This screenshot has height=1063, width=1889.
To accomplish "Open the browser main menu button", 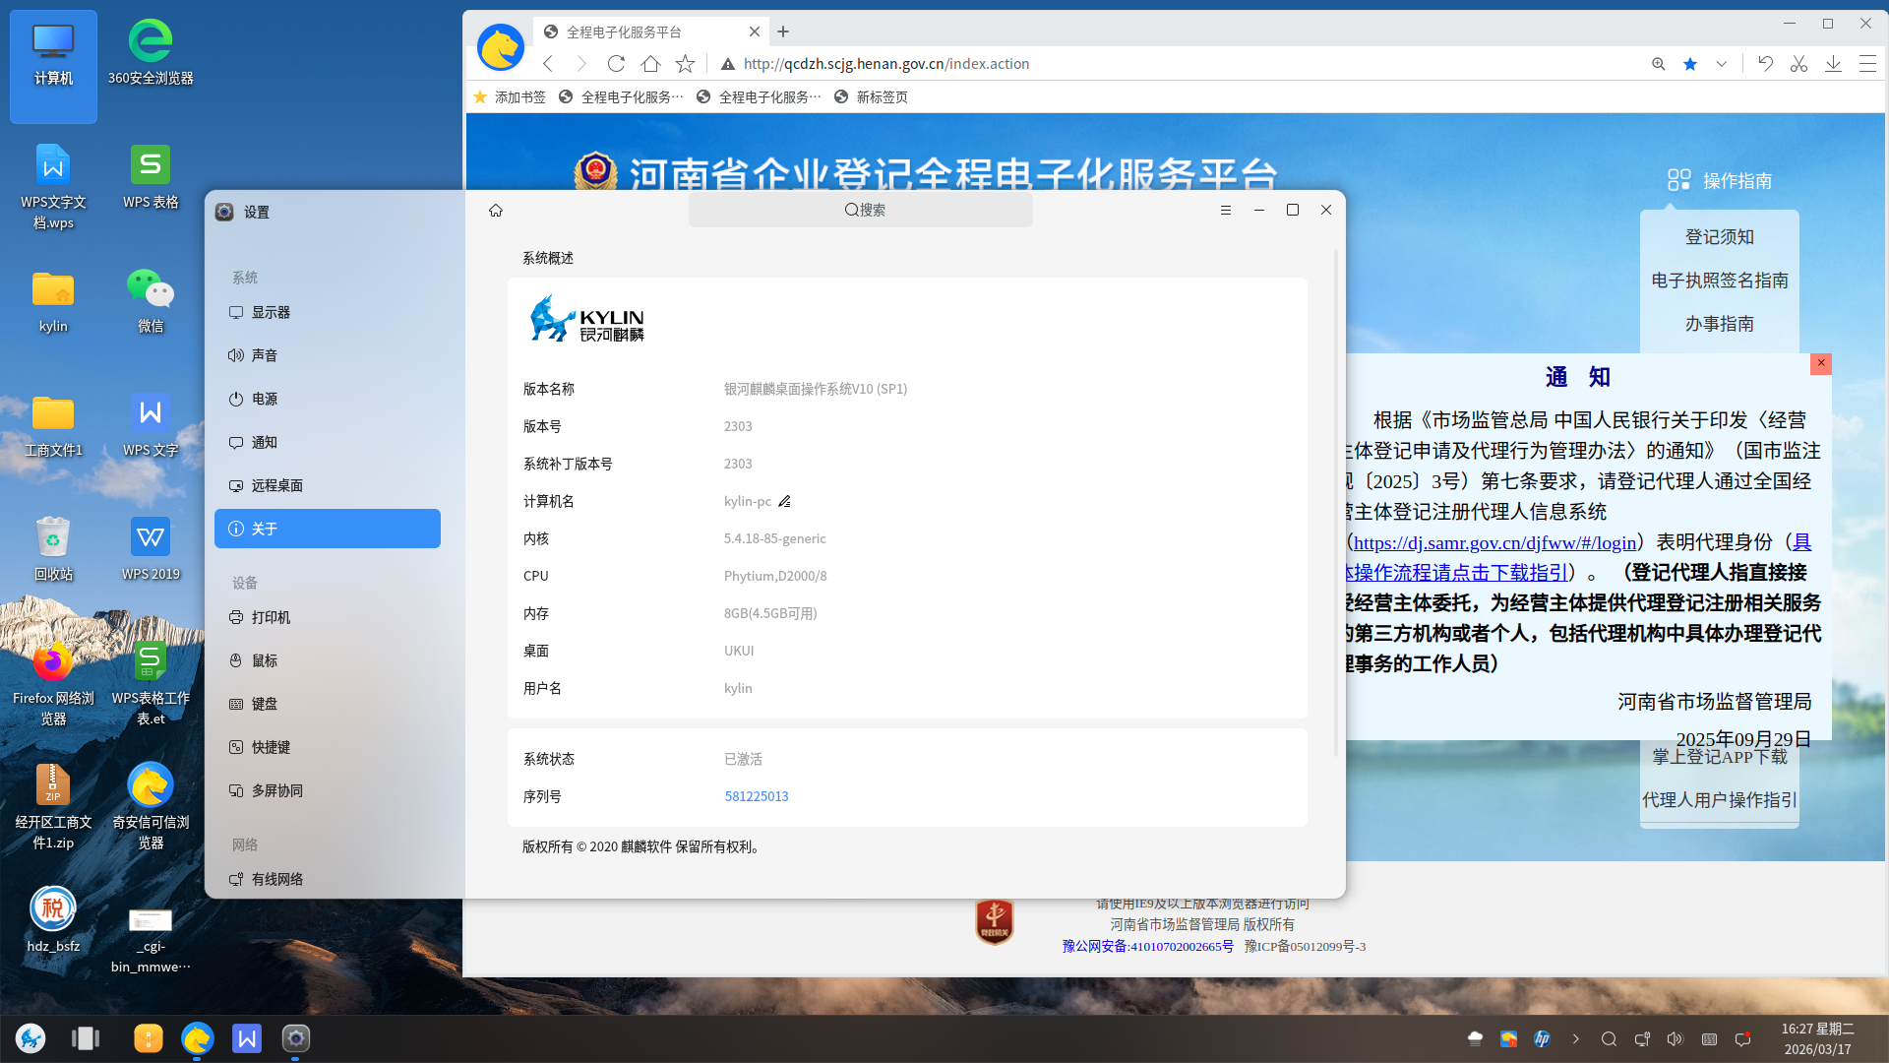I will (x=1867, y=64).
